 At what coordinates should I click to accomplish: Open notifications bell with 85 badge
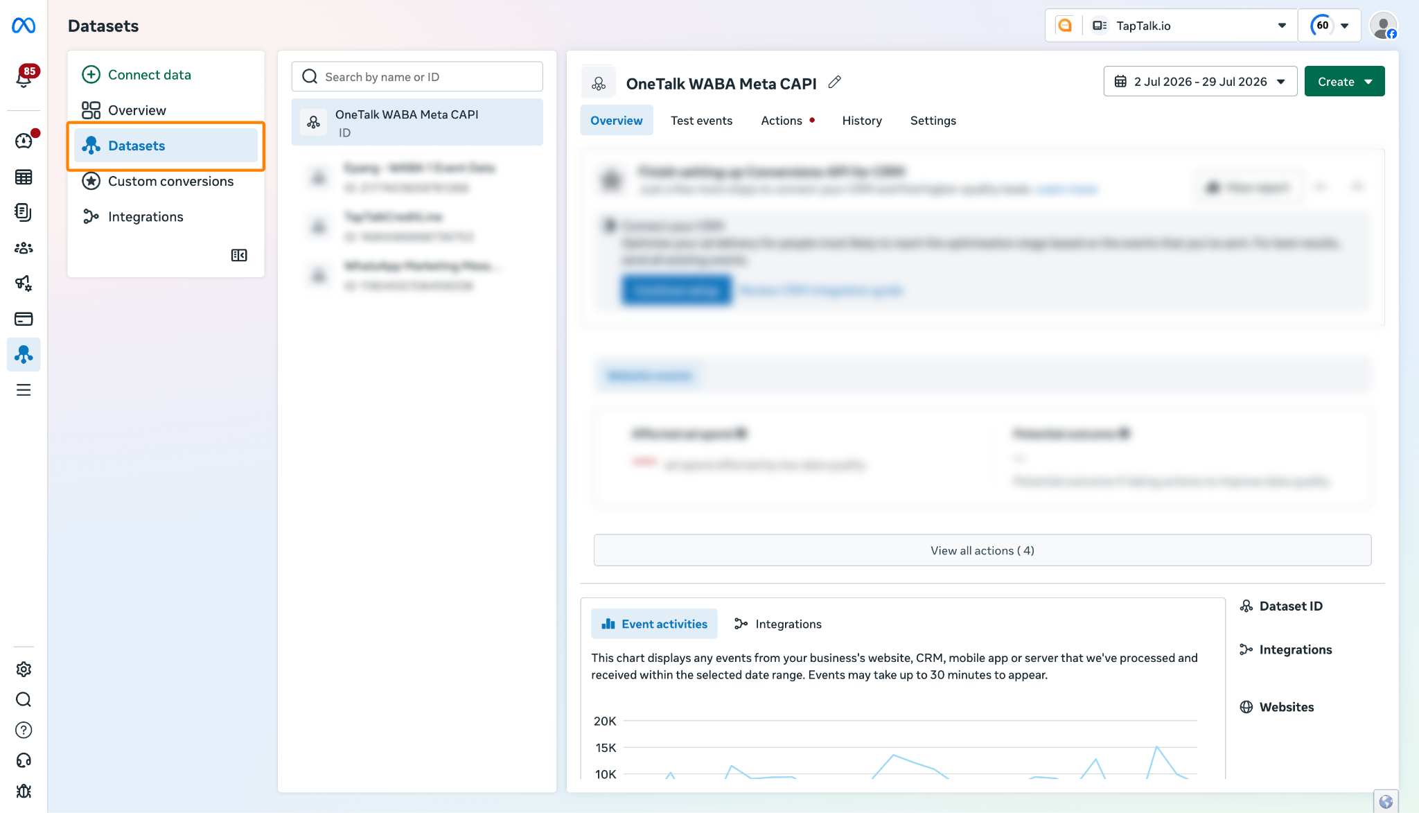pos(24,77)
